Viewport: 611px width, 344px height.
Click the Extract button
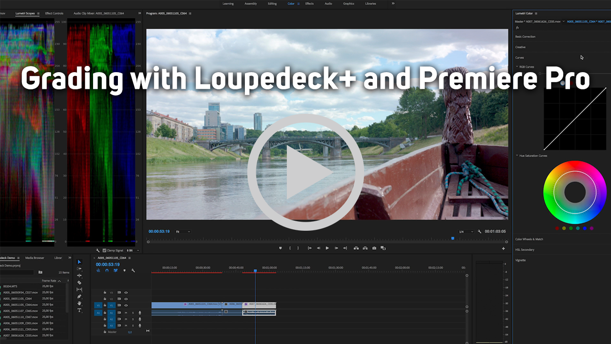[365, 248]
